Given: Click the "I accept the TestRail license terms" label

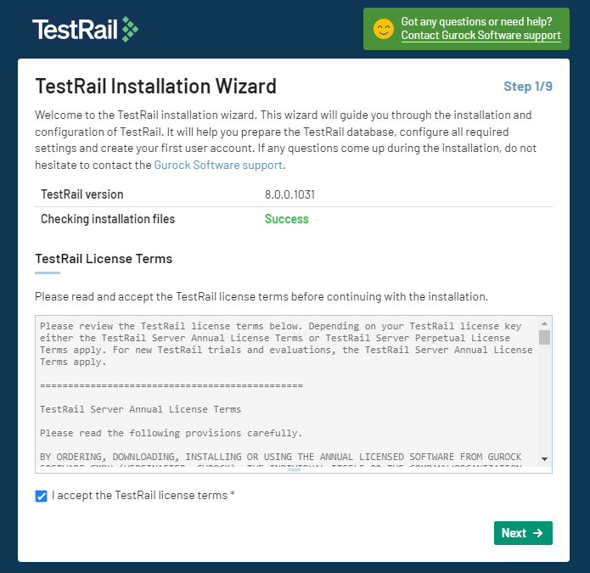Looking at the screenshot, I should coord(143,496).
